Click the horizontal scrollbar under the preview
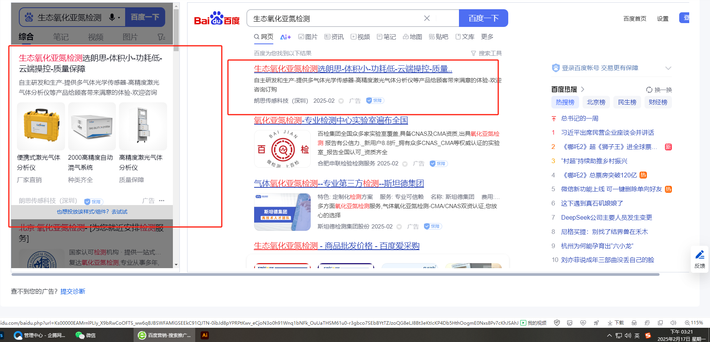This screenshot has height=342, width=710. [x=335, y=274]
